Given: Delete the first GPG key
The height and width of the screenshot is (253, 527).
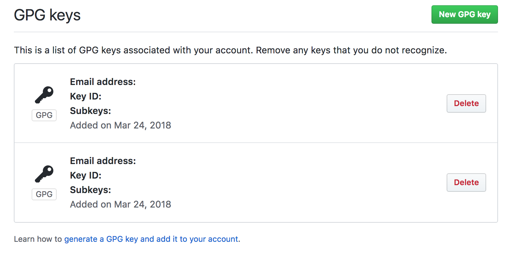Looking at the screenshot, I should tap(466, 103).
